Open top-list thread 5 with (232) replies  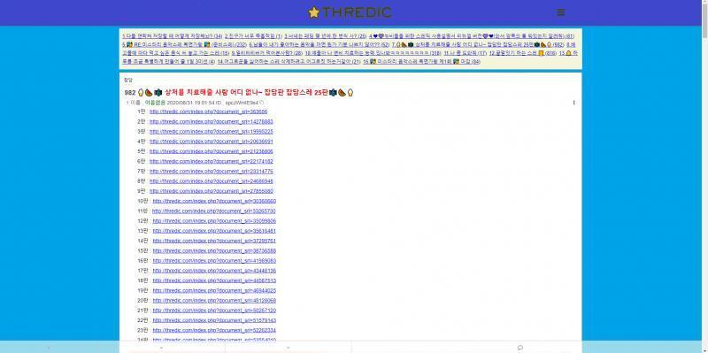(x=184, y=44)
